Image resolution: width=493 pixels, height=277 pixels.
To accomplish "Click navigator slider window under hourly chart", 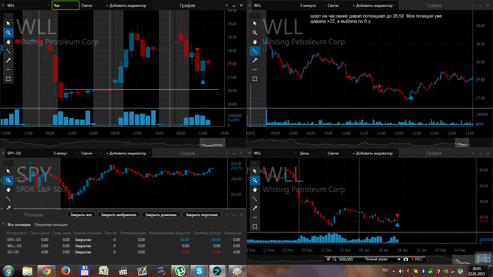I will tap(212, 143).
